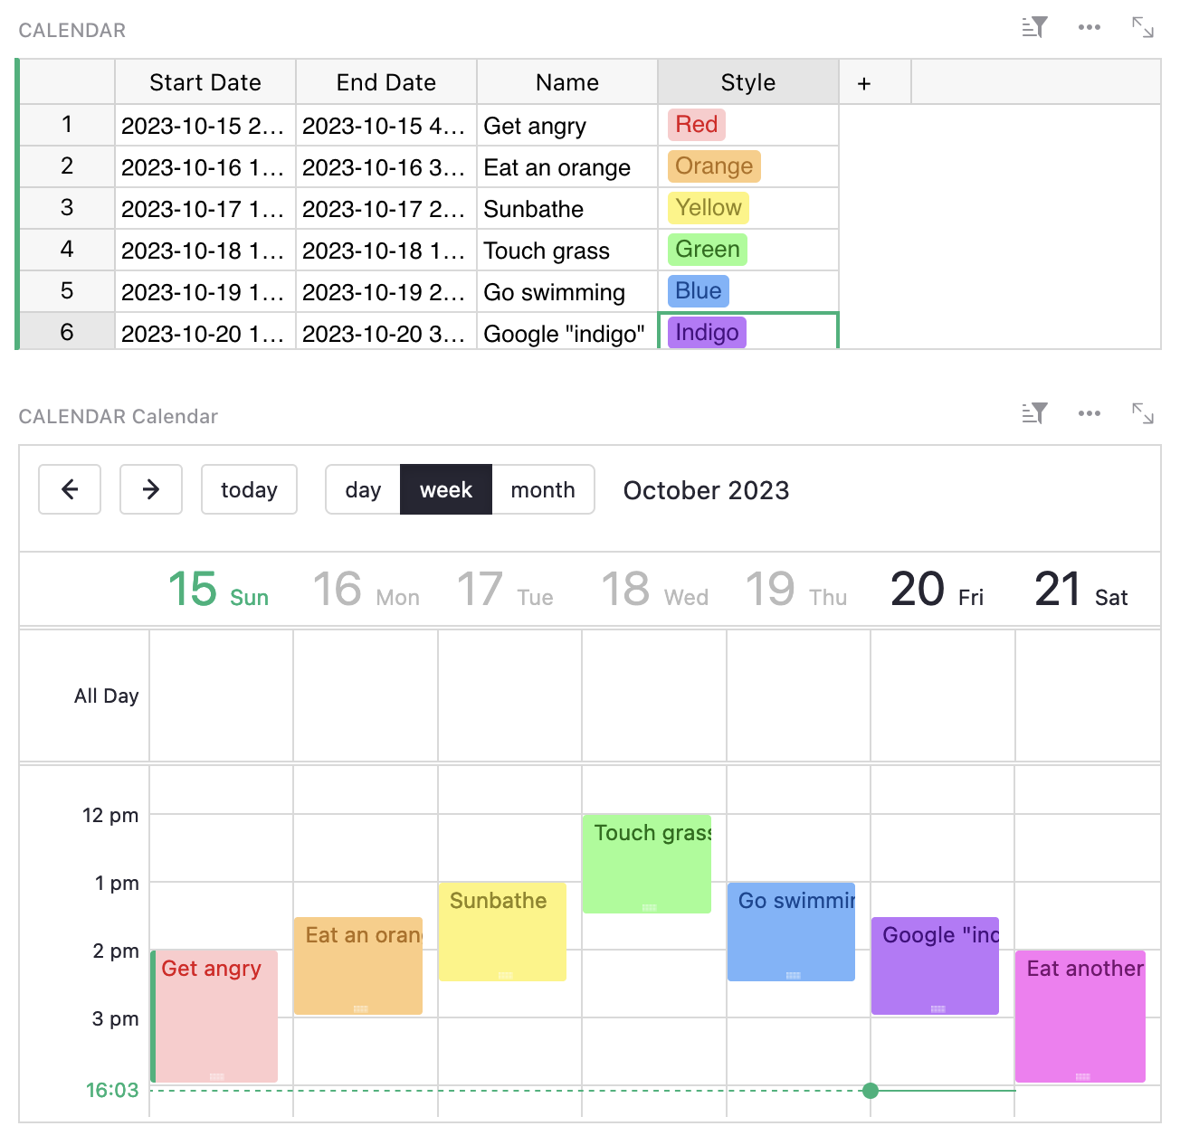The height and width of the screenshot is (1145, 1180).
Task: Add a new column with the plus button
Action: (864, 82)
